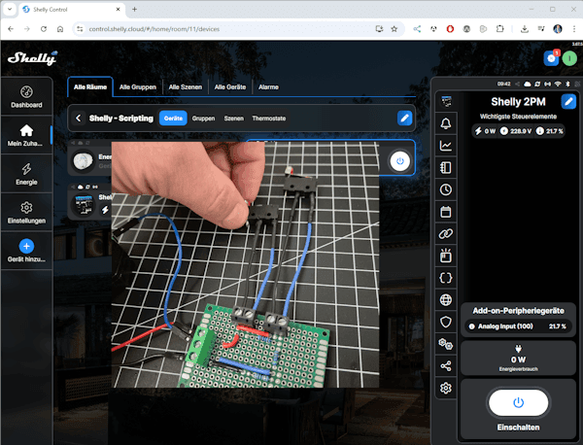Open Chrome's three-dot menu
The width and height of the screenshot is (583, 445).
(572, 29)
